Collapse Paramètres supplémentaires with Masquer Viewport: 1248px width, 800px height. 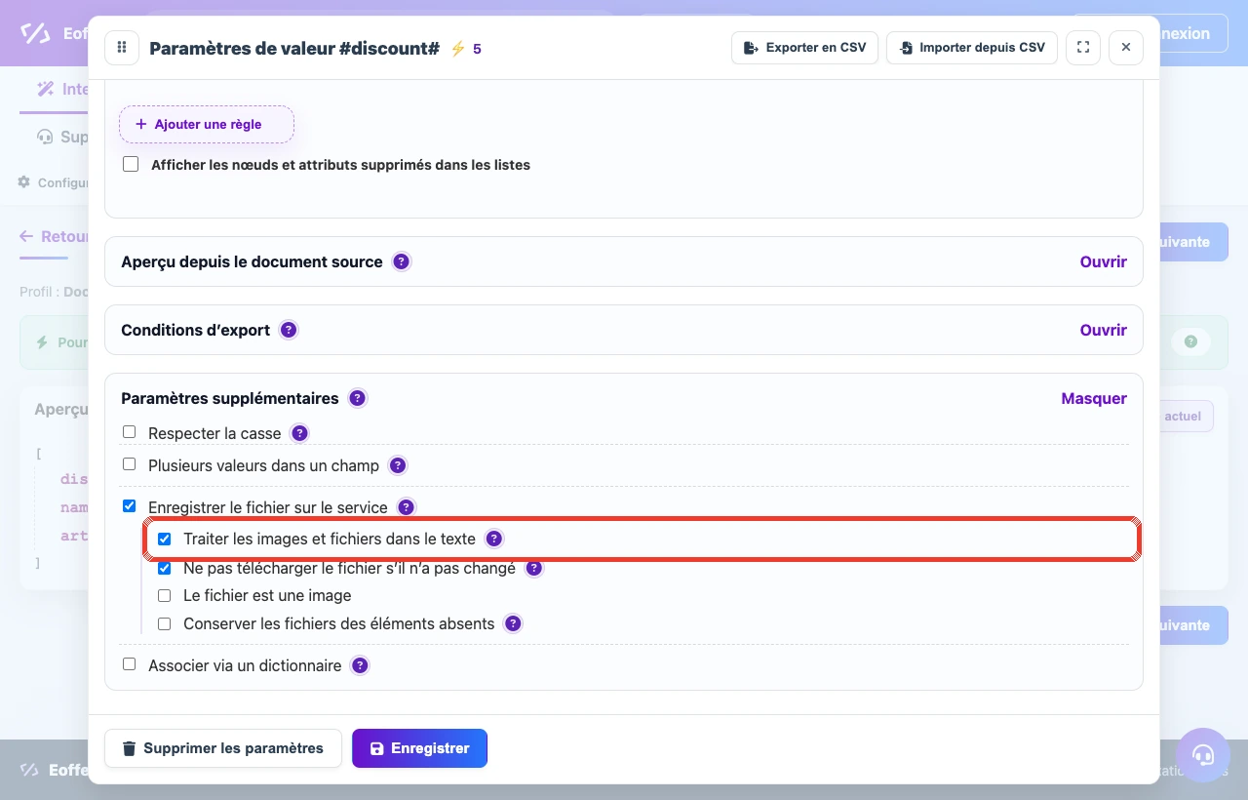point(1094,398)
